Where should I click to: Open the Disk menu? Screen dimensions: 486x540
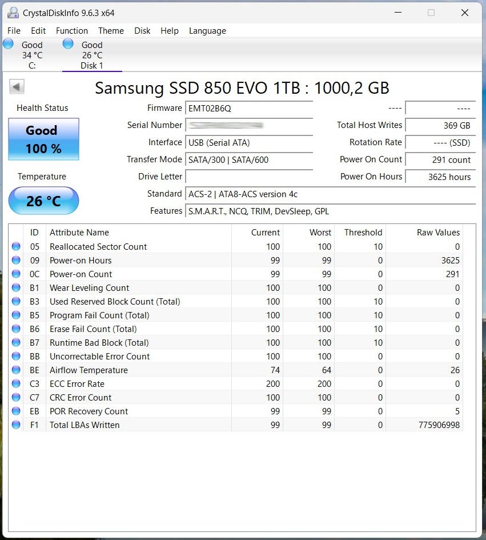click(142, 31)
